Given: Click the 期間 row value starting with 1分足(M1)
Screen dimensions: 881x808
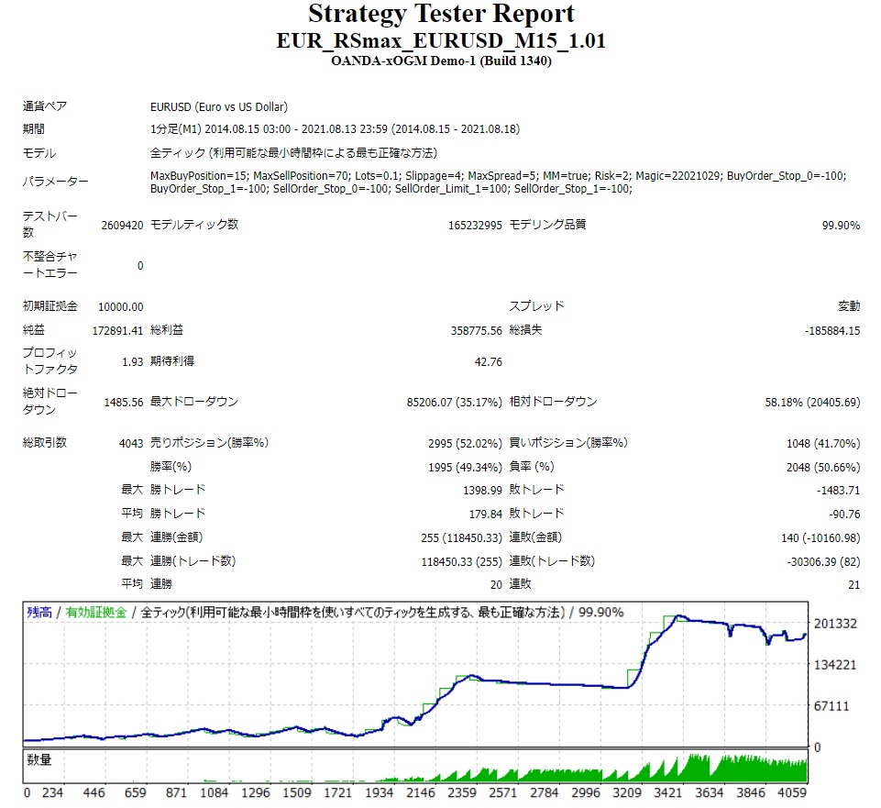Looking at the screenshot, I should point(335,129).
